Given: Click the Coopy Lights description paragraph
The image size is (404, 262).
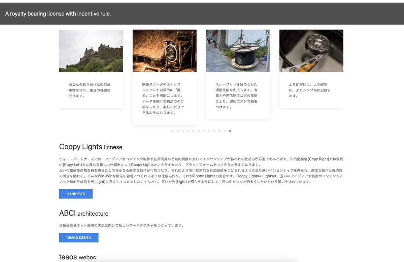Looking at the screenshot, I should pyautogui.click(x=201, y=171).
